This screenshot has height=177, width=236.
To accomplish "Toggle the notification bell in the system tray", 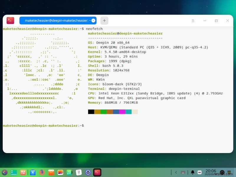I will pos(192,172).
